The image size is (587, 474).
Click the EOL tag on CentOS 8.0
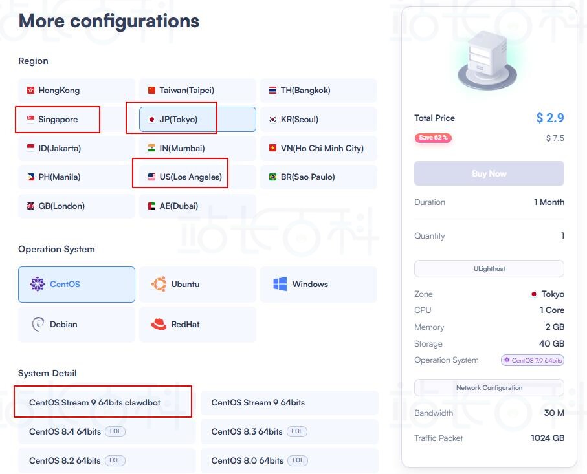298,460
